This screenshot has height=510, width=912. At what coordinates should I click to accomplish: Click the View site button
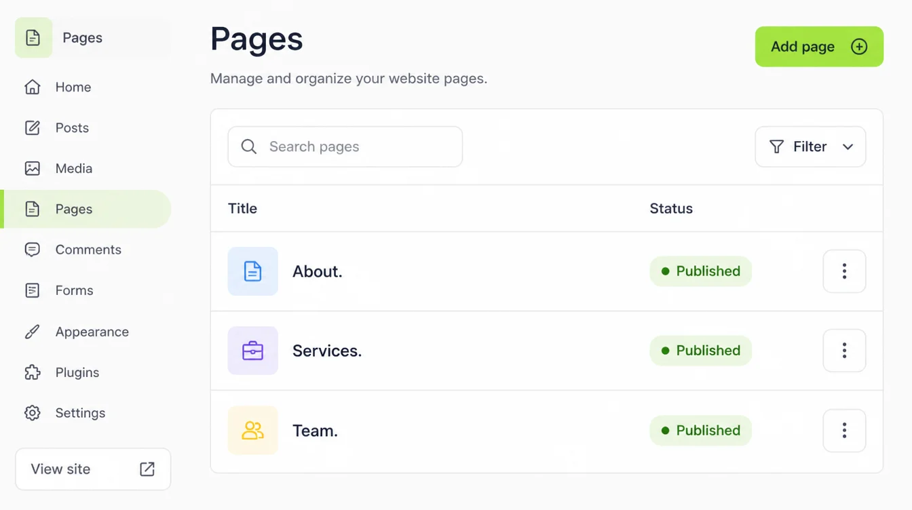point(93,469)
